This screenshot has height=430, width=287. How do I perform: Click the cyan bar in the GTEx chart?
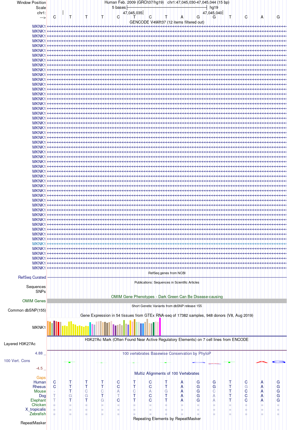[90, 329]
